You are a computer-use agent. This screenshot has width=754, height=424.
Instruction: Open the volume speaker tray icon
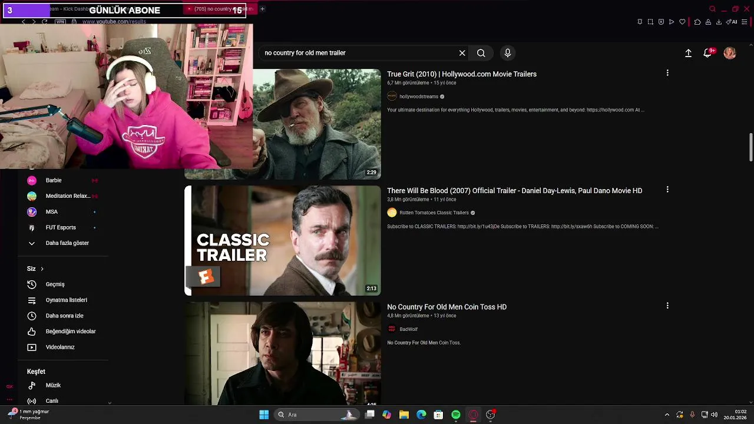pyautogui.click(x=713, y=415)
